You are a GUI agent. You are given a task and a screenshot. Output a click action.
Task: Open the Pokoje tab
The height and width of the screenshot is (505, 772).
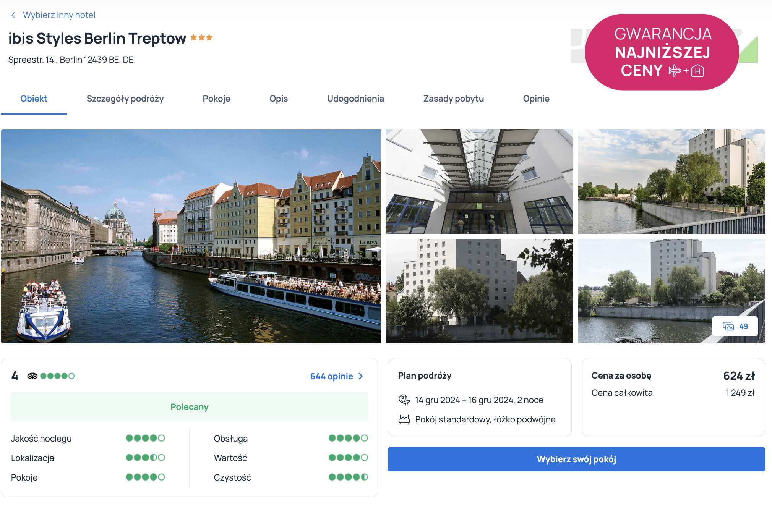tap(216, 99)
